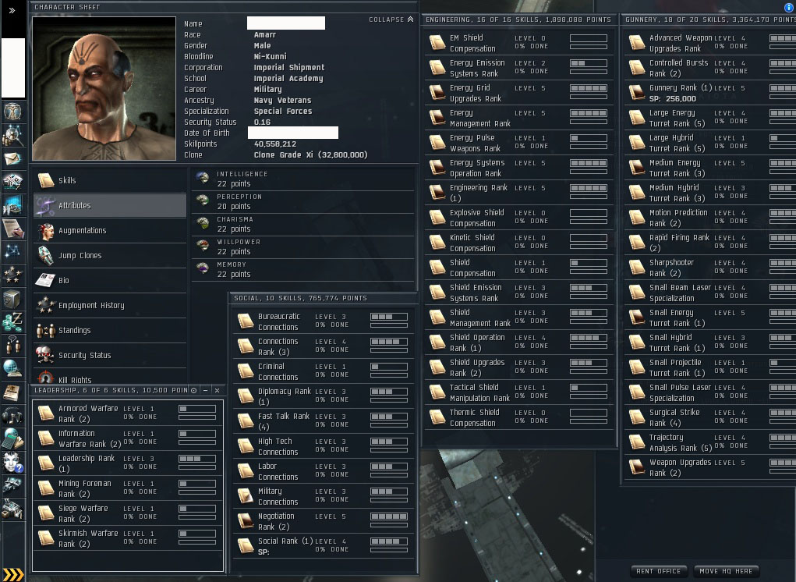
Task: Click Imperial Shipment corporation name
Action: coord(289,68)
